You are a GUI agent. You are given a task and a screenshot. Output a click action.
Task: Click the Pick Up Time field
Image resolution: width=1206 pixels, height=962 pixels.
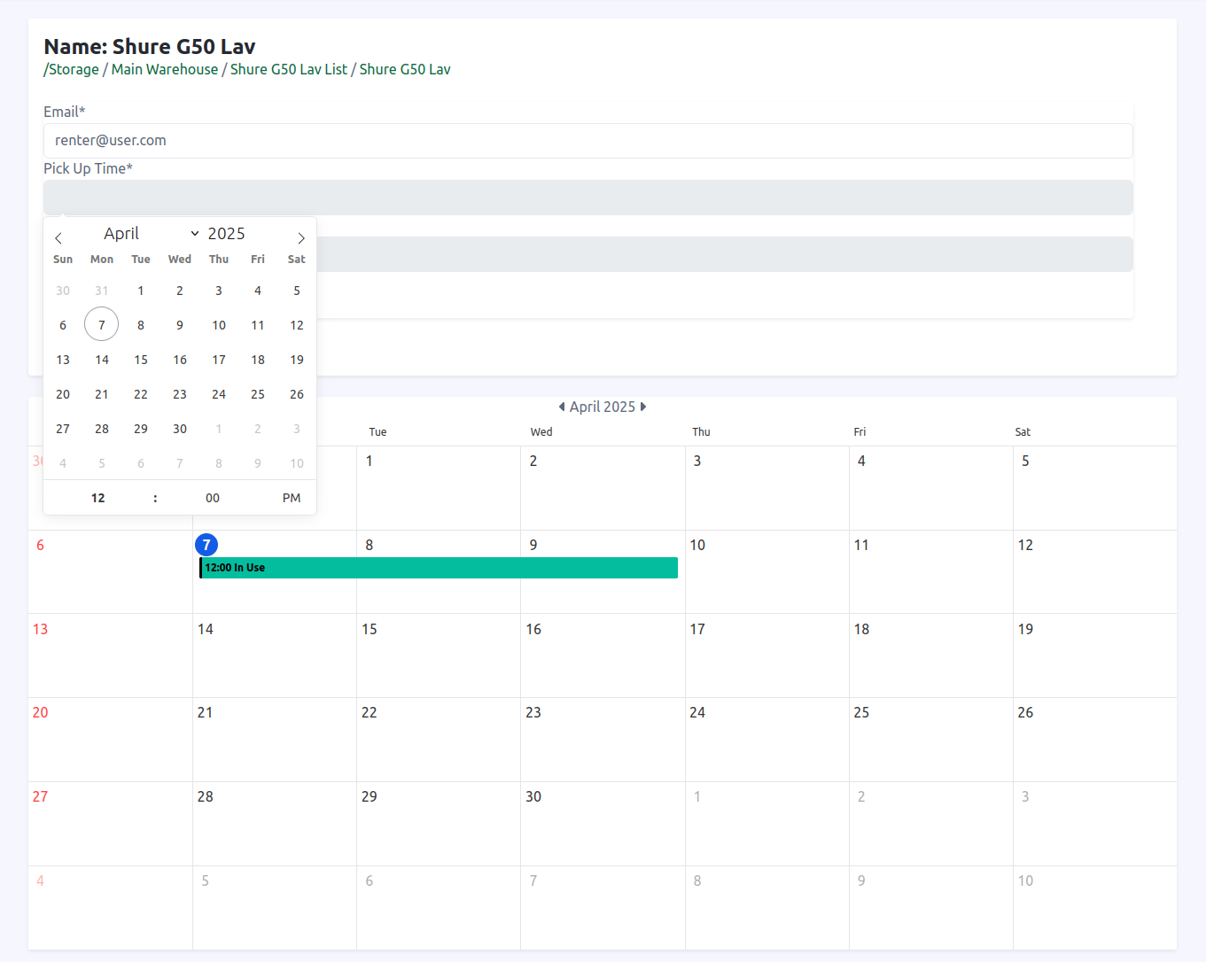tap(588, 198)
